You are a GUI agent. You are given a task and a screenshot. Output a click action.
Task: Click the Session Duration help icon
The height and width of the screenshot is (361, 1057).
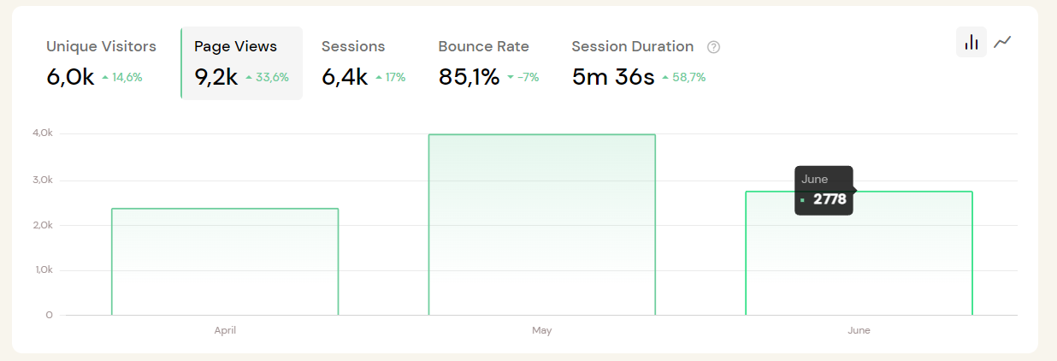(x=714, y=47)
